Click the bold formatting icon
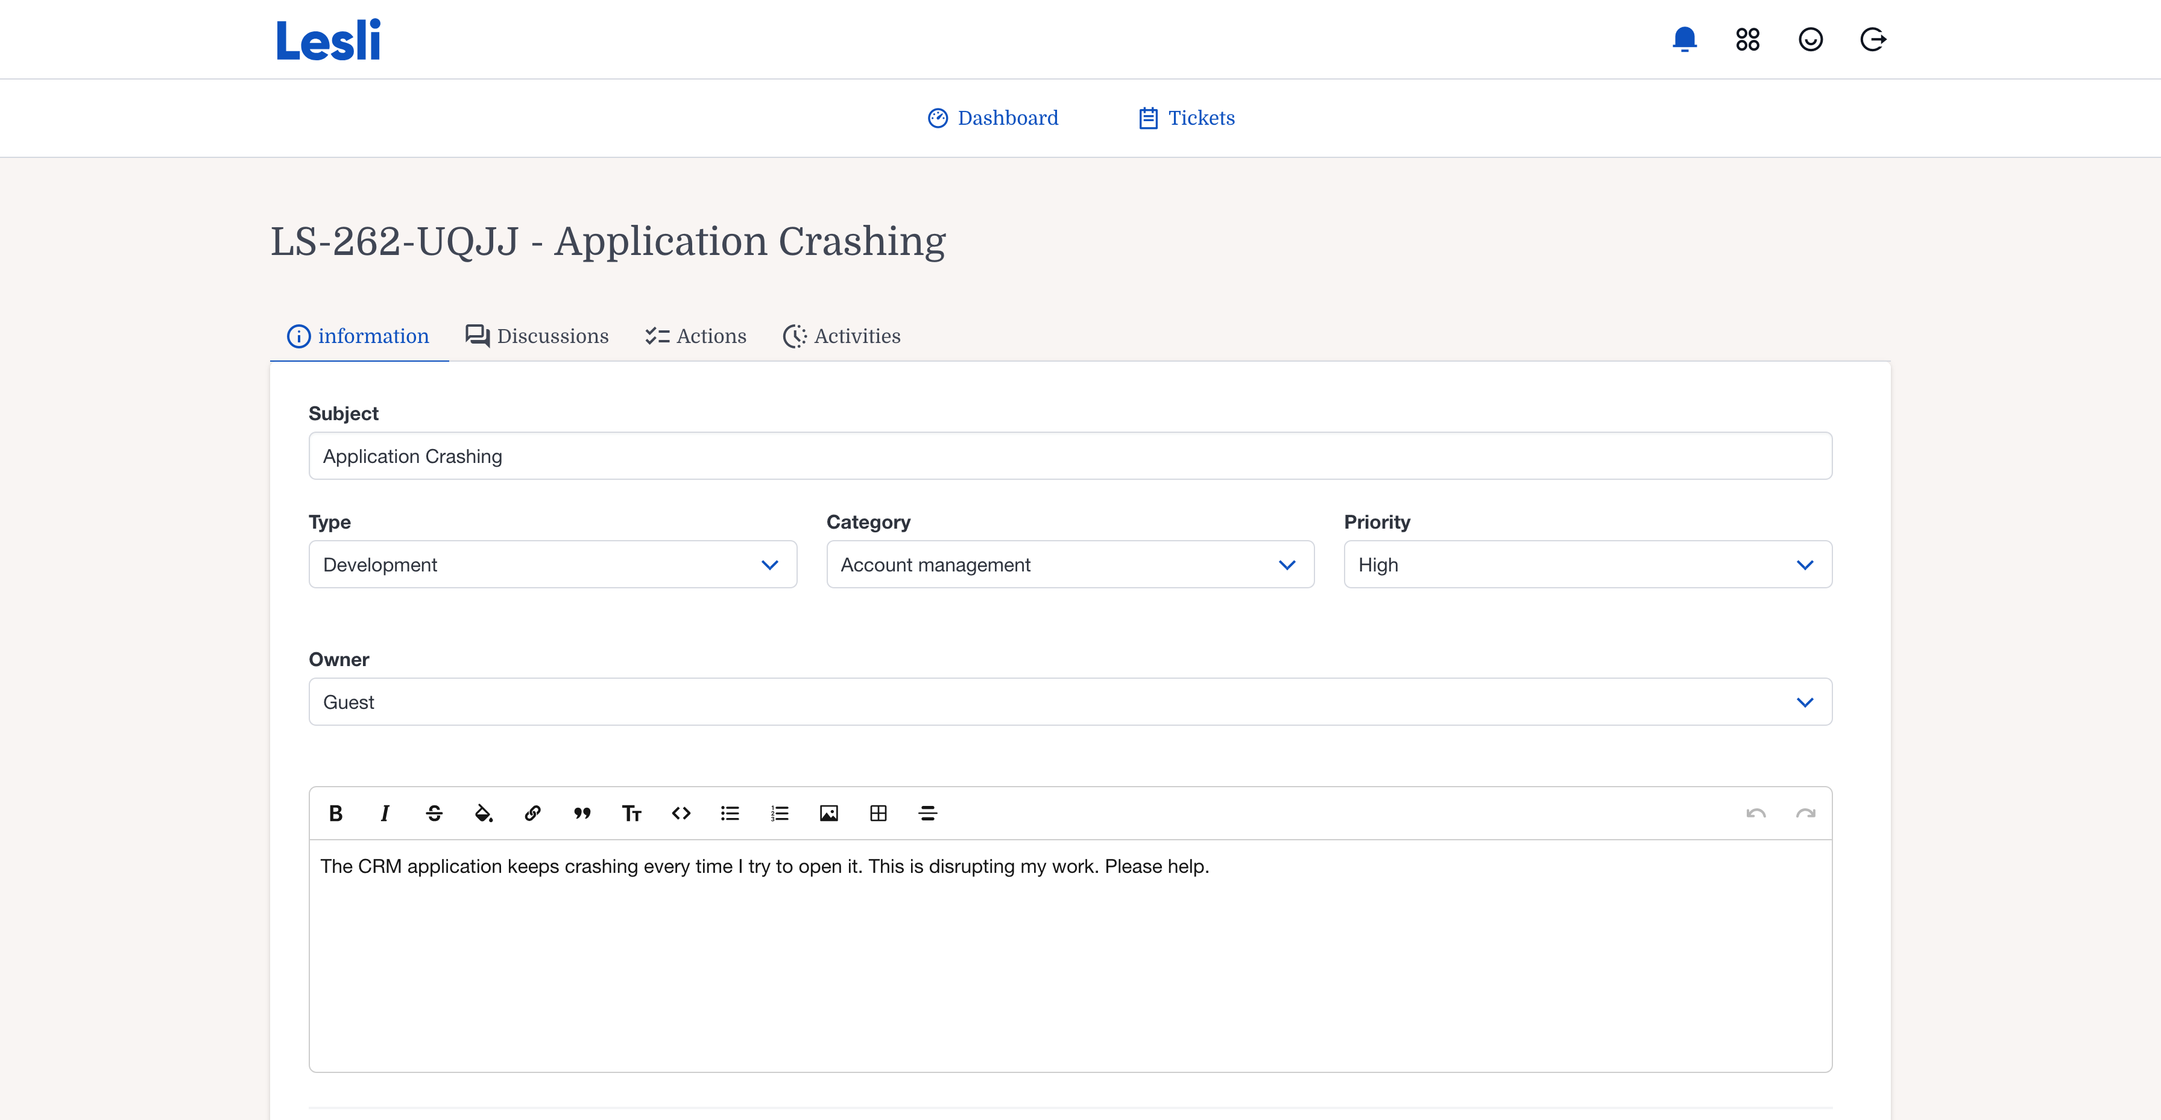Image resolution: width=2161 pixels, height=1120 pixels. click(336, 813)
